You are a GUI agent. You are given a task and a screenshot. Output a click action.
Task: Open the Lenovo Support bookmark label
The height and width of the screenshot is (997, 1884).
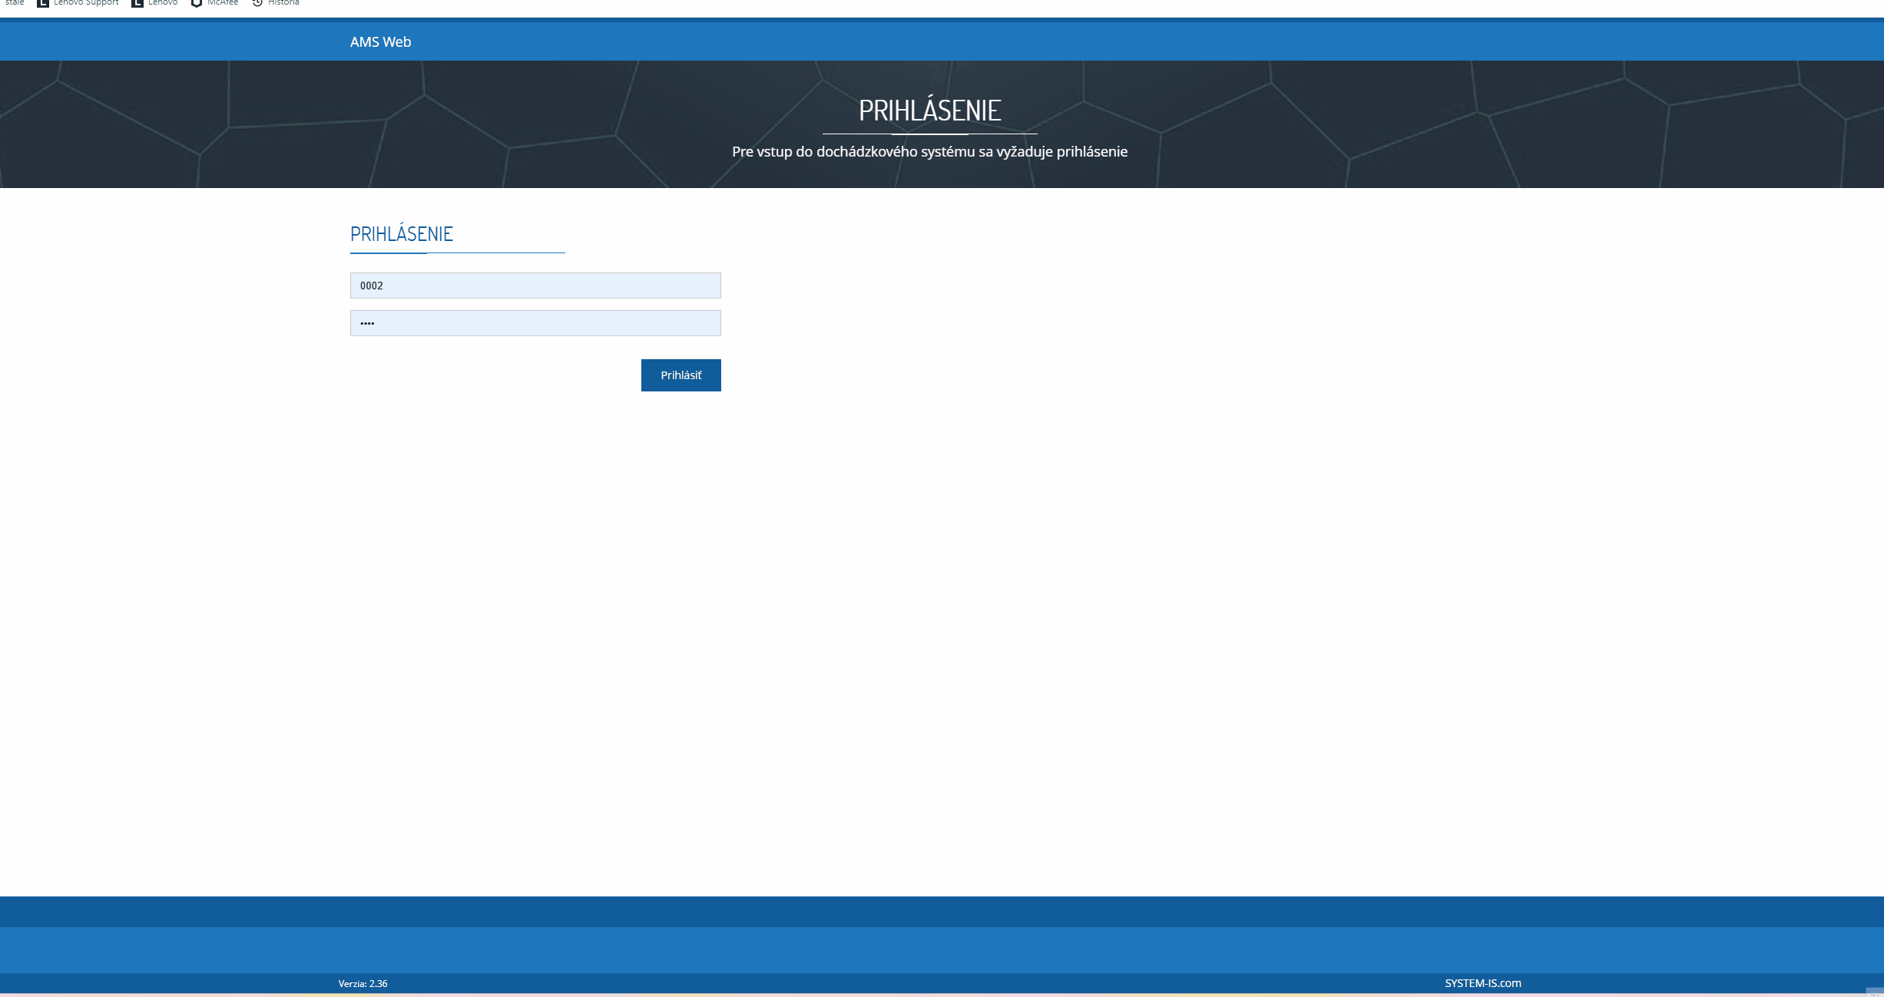coord(86,3)
